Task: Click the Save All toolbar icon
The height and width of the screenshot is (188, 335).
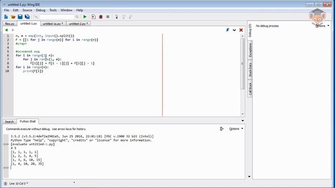Action: click(27, 17)
